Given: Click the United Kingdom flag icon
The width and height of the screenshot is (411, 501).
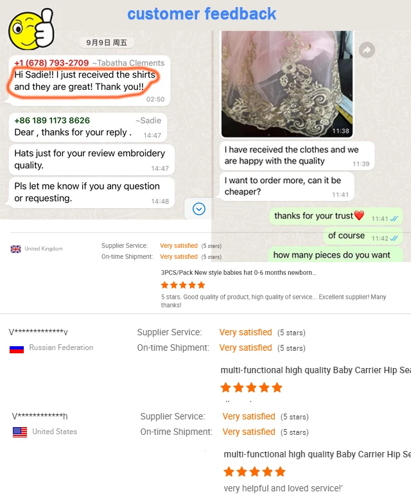Looking at the screenshot, I should pos(15,249).
